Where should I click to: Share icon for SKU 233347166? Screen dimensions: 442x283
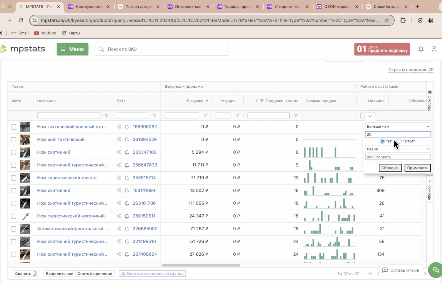pyautogui.click(x=119, y=152)
